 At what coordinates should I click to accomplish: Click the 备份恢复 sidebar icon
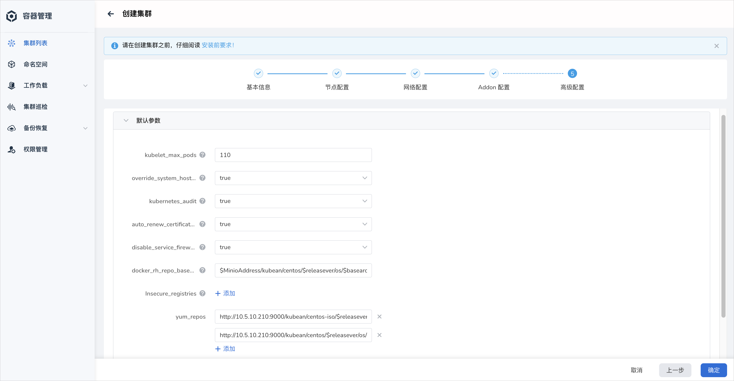coord(12,128)
